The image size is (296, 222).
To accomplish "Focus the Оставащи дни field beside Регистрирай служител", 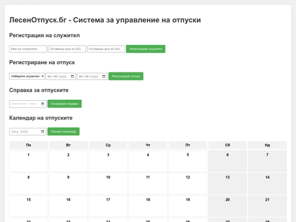I will point(106,49).
